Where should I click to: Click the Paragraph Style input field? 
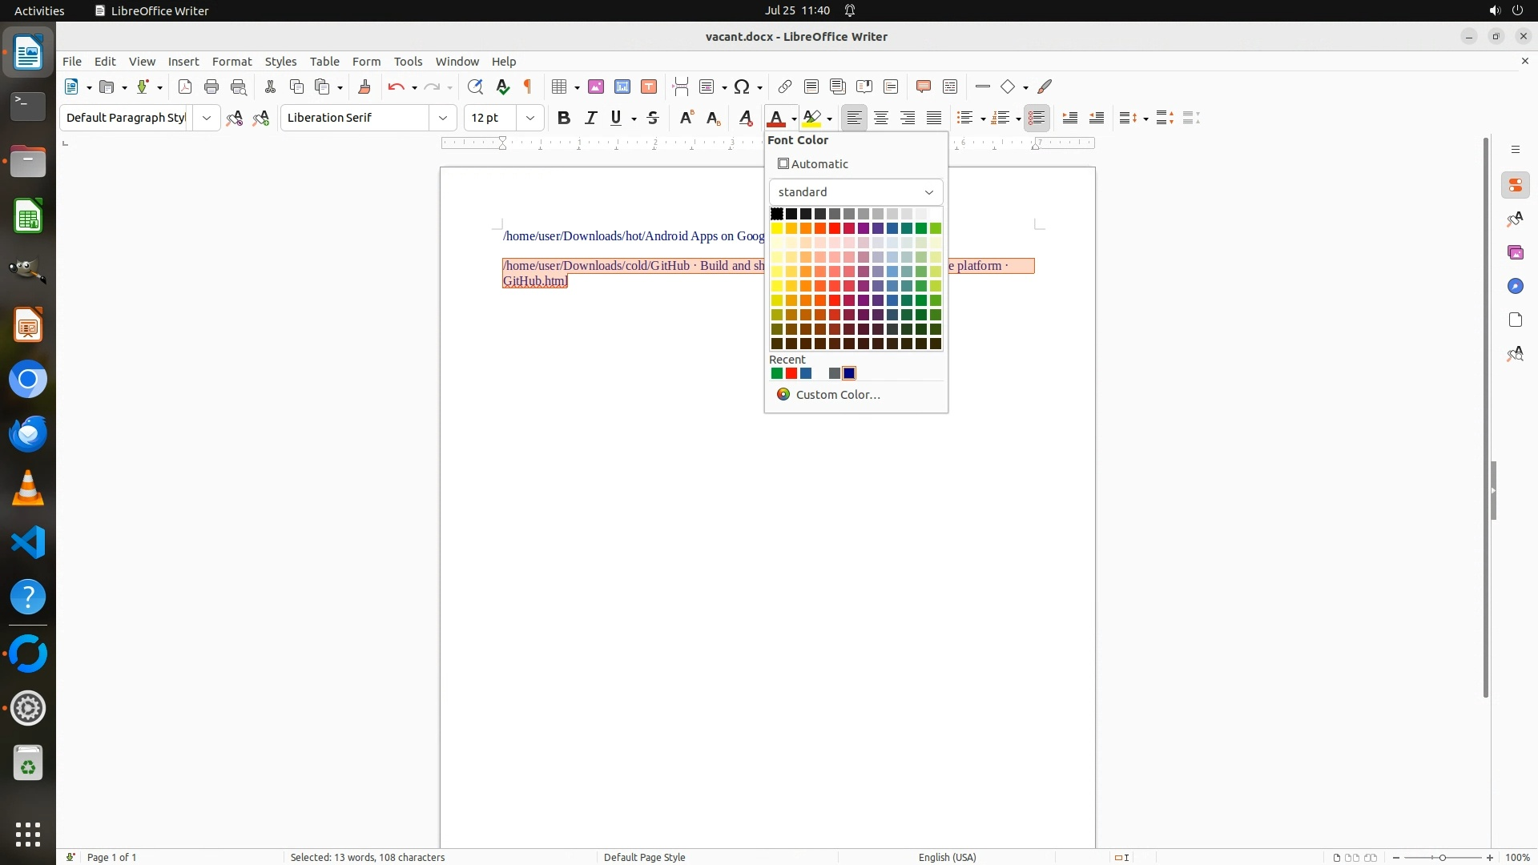126,118
